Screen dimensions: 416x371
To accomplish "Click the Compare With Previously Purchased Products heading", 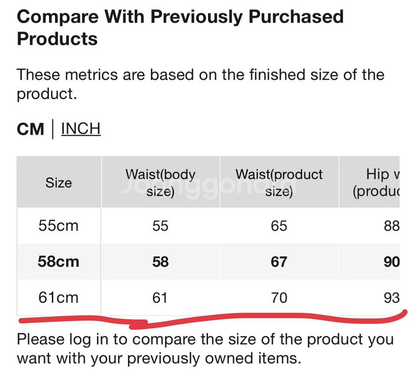I will 180,28.
